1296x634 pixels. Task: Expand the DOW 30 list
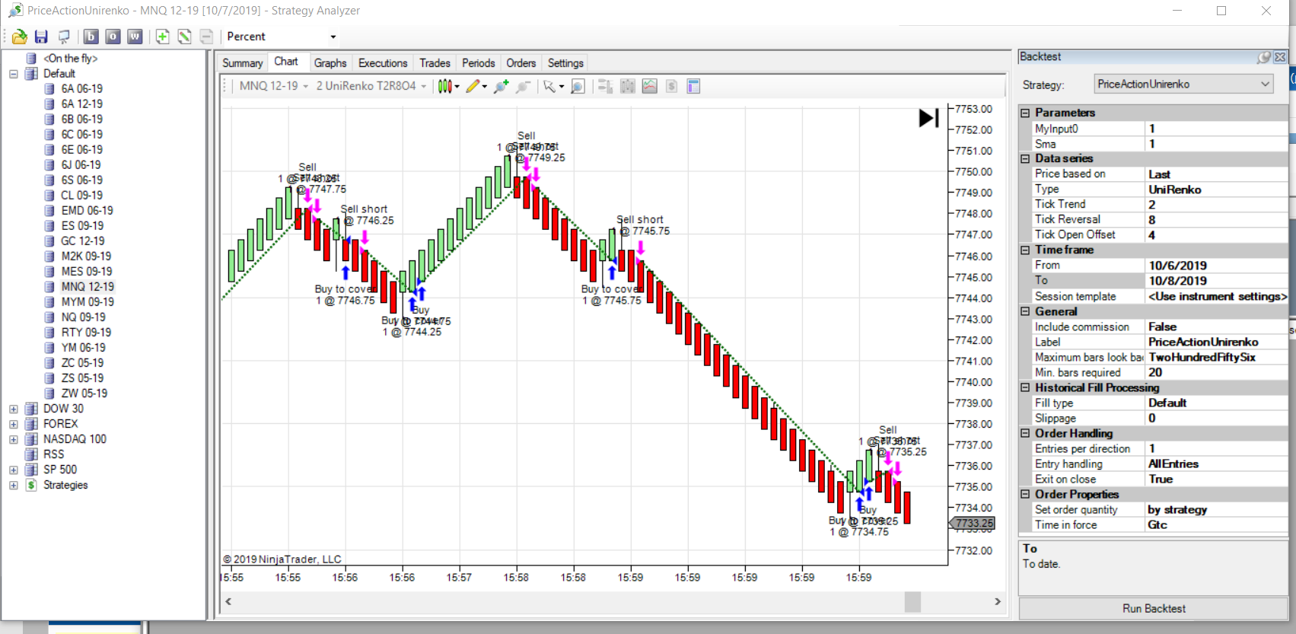(x=14, y=409)
